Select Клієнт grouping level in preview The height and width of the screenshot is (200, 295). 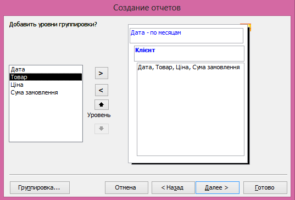pos(189,53)
